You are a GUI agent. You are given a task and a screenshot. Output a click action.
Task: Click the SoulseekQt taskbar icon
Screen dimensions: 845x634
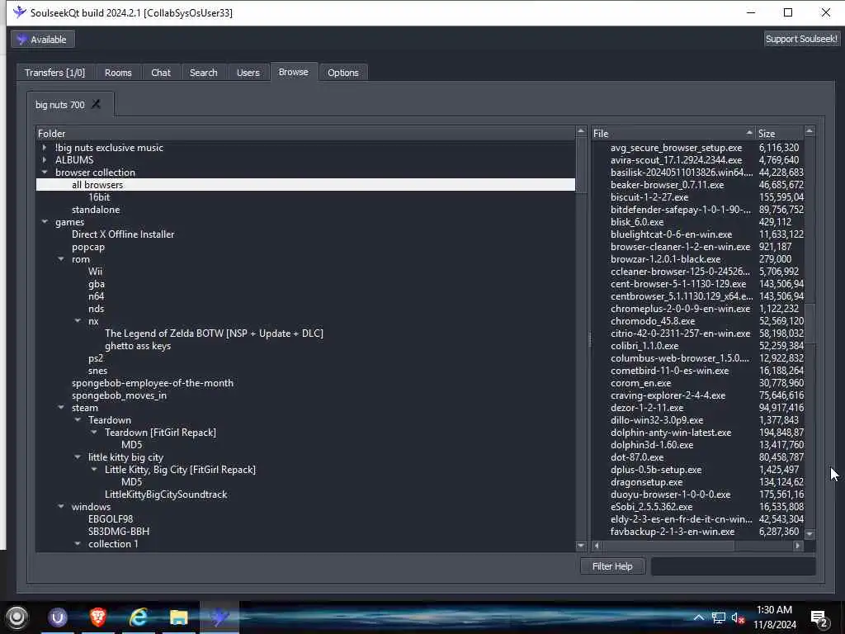pyautogui.click(x=219, y=617)
